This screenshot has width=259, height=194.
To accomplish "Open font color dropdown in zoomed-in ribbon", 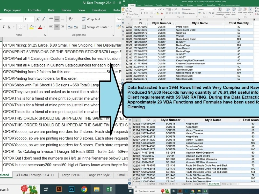I will [x=45, y=27].
